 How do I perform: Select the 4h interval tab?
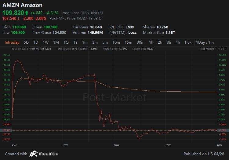tap(178, 42)
